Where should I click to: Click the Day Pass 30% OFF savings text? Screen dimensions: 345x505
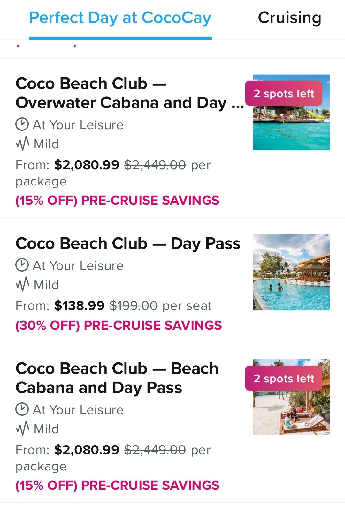point(119,326)
